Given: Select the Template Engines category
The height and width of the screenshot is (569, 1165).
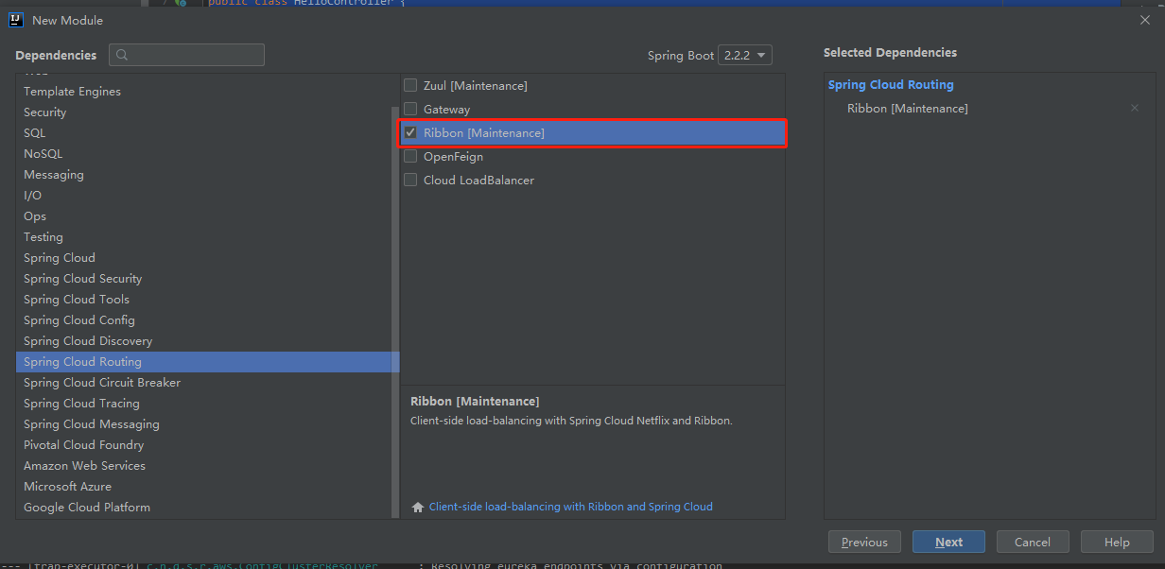Looking at the screenshot, I should click(x=203, y=92).
